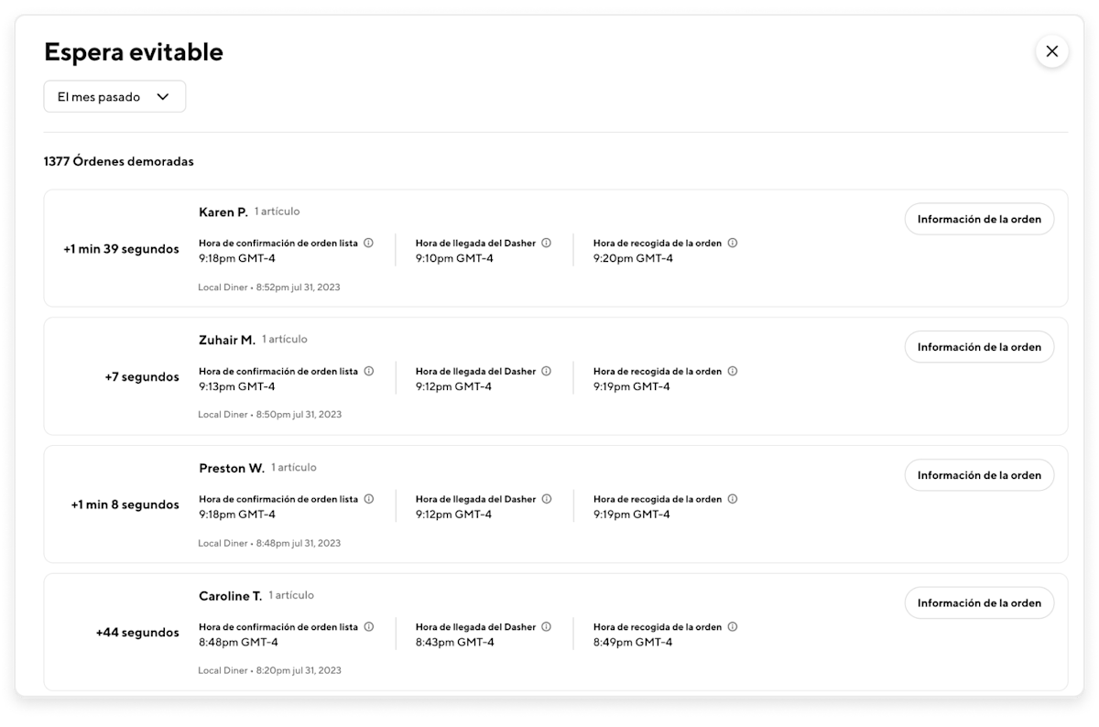Click the Zuhair M. customer name
Screen dimensions: 1099x727
(227, 341)
